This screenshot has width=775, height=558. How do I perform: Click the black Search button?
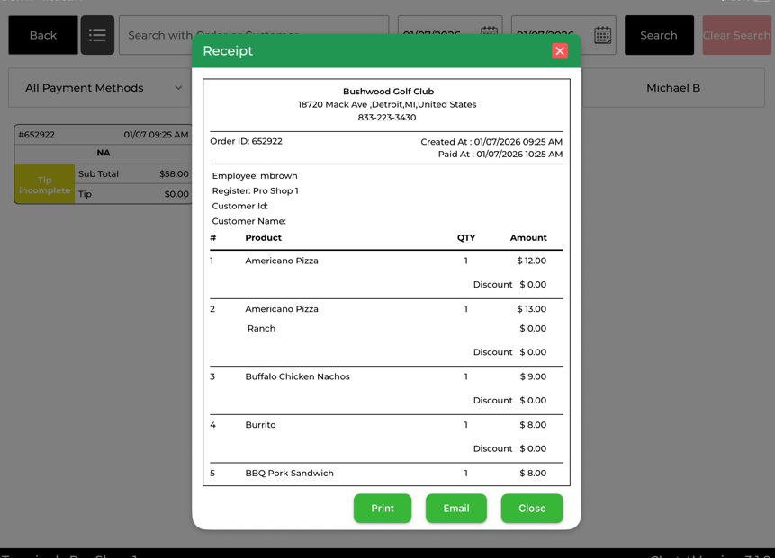point(659,35)
